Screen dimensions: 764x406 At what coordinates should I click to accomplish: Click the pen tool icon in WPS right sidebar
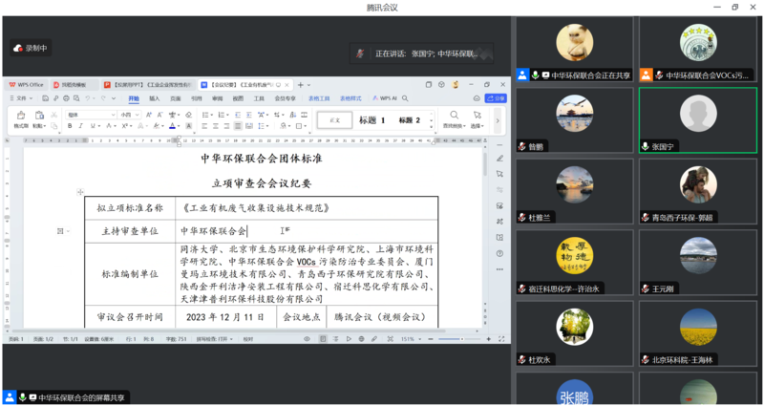499,159
